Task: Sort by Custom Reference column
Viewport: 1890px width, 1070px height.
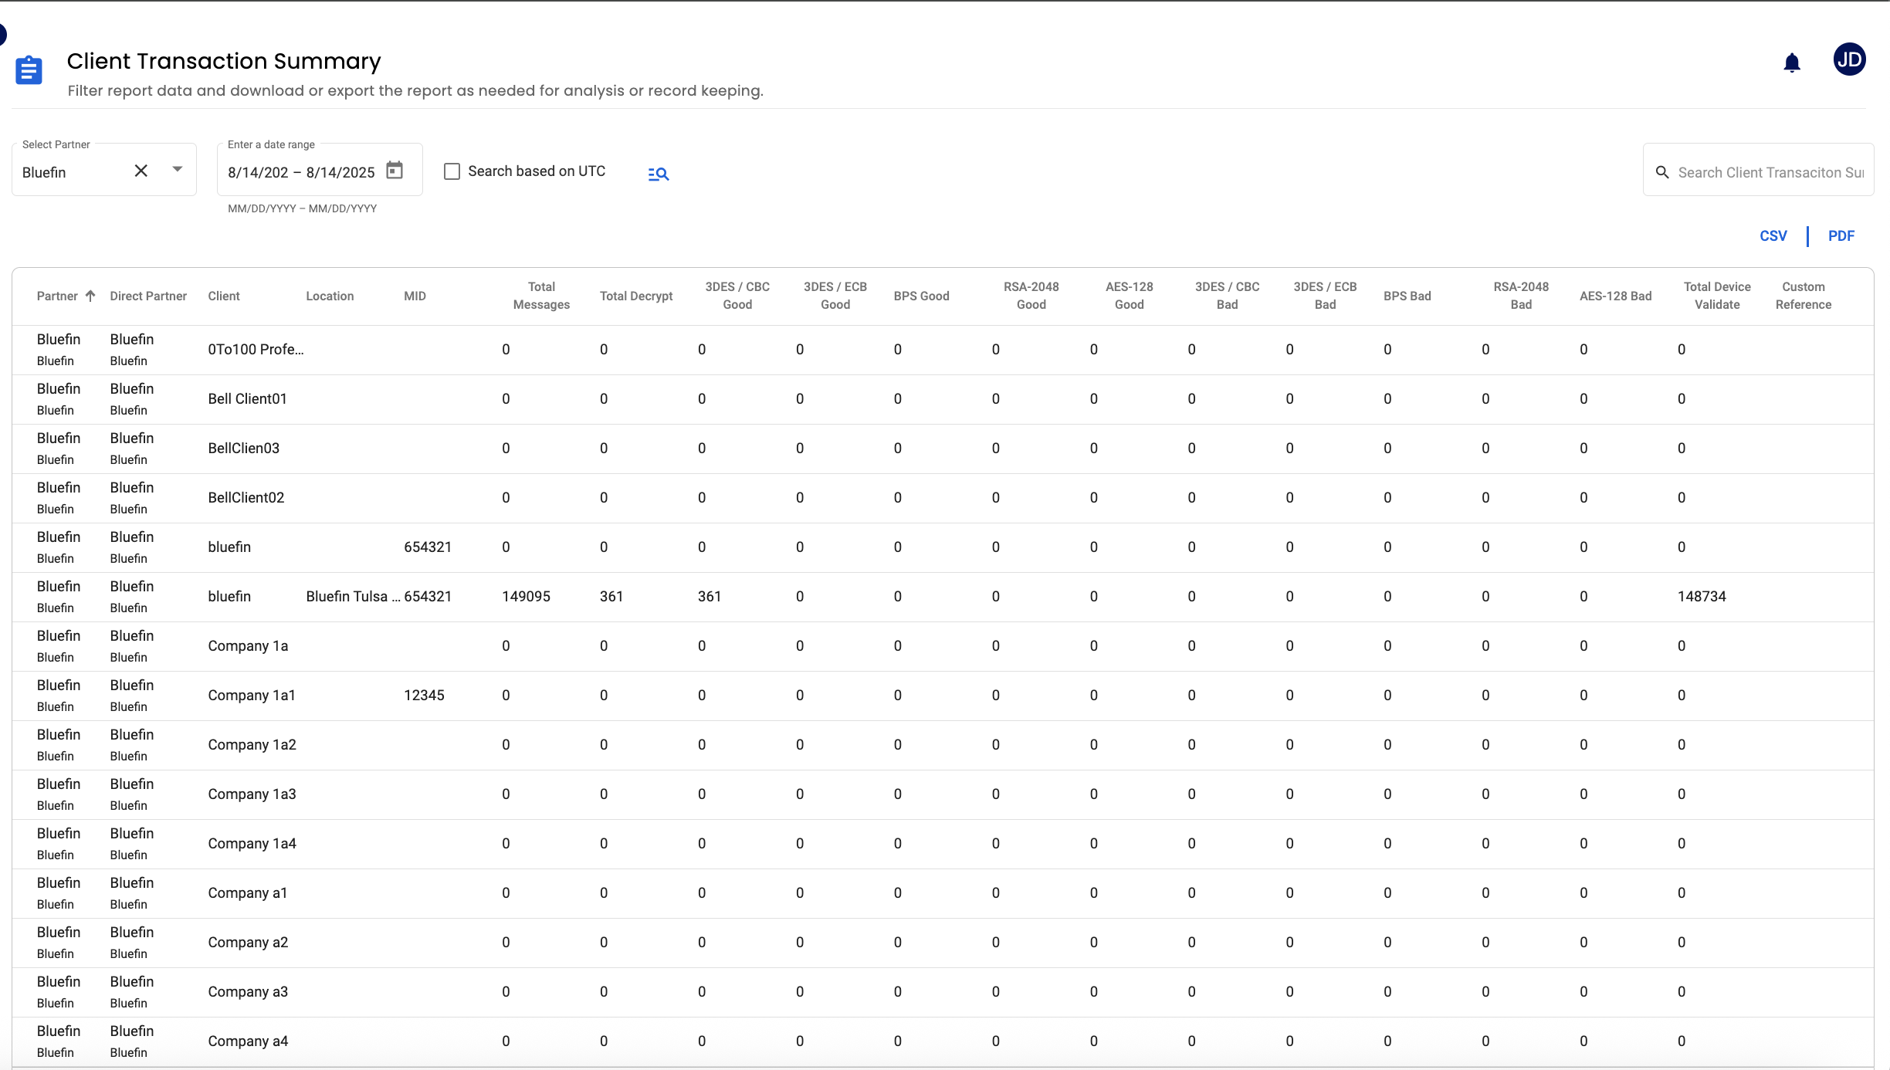Action: (1804, 296)
